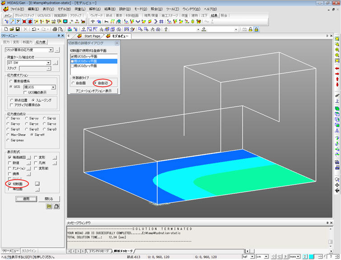Check the 現UCSのx-z平面 checkbox
This screenshot has width=341, height=260.
[72, 61]
